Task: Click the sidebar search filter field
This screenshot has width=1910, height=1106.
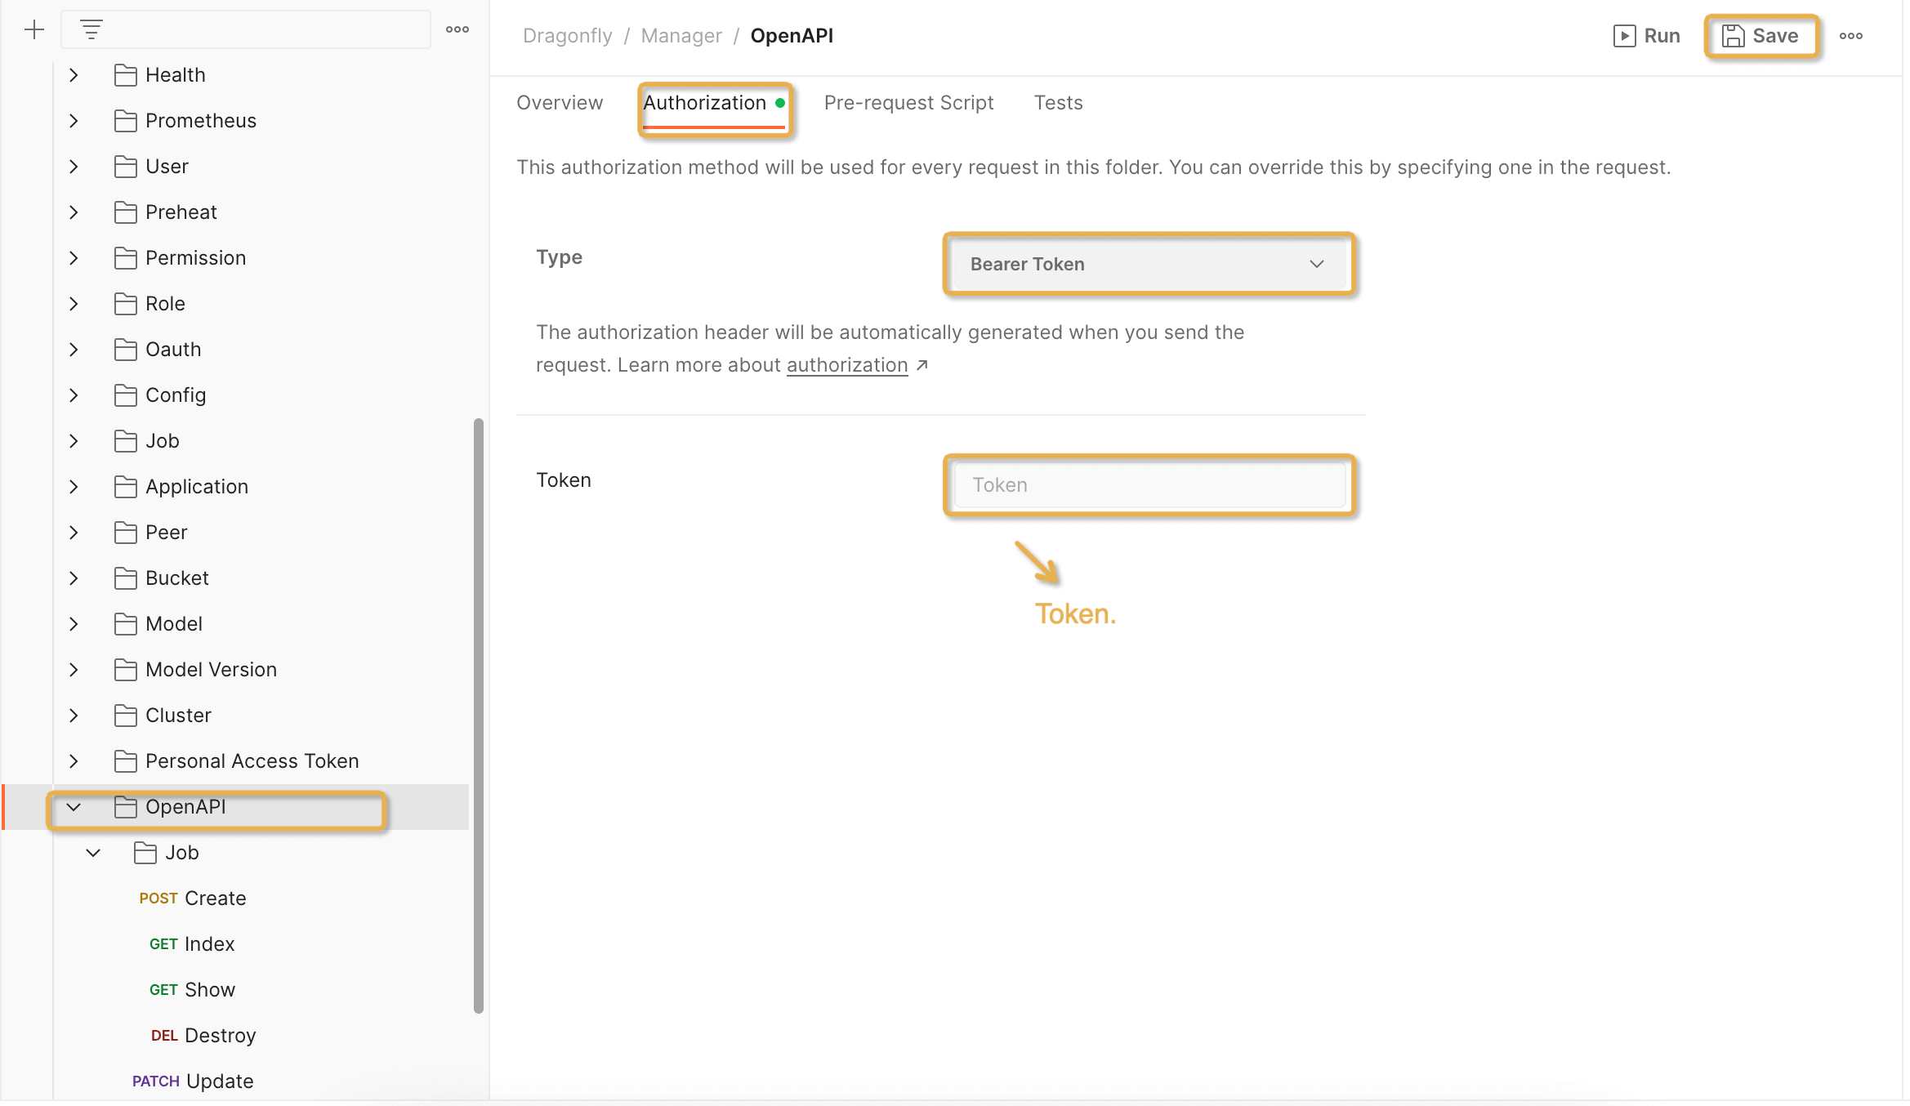Action: (x=245, y=30)
